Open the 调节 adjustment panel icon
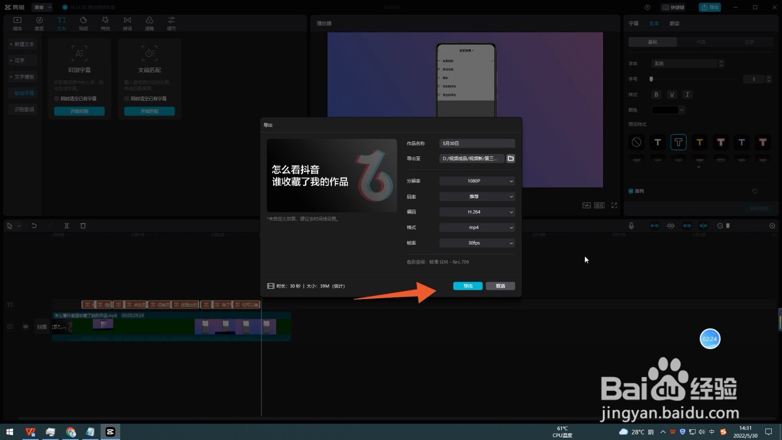782x440 pixels. click(x=172, y=23)
